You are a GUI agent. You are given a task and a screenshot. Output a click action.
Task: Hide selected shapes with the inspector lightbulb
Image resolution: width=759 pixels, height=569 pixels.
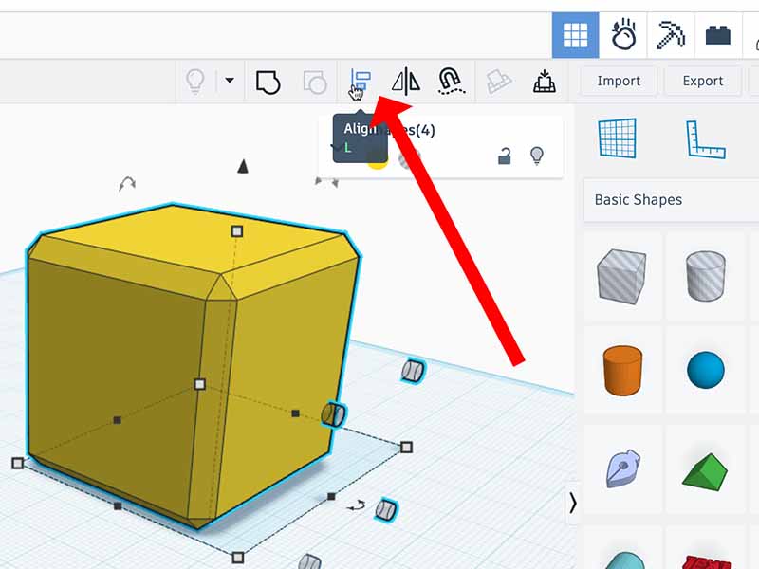tap(537, 156)
